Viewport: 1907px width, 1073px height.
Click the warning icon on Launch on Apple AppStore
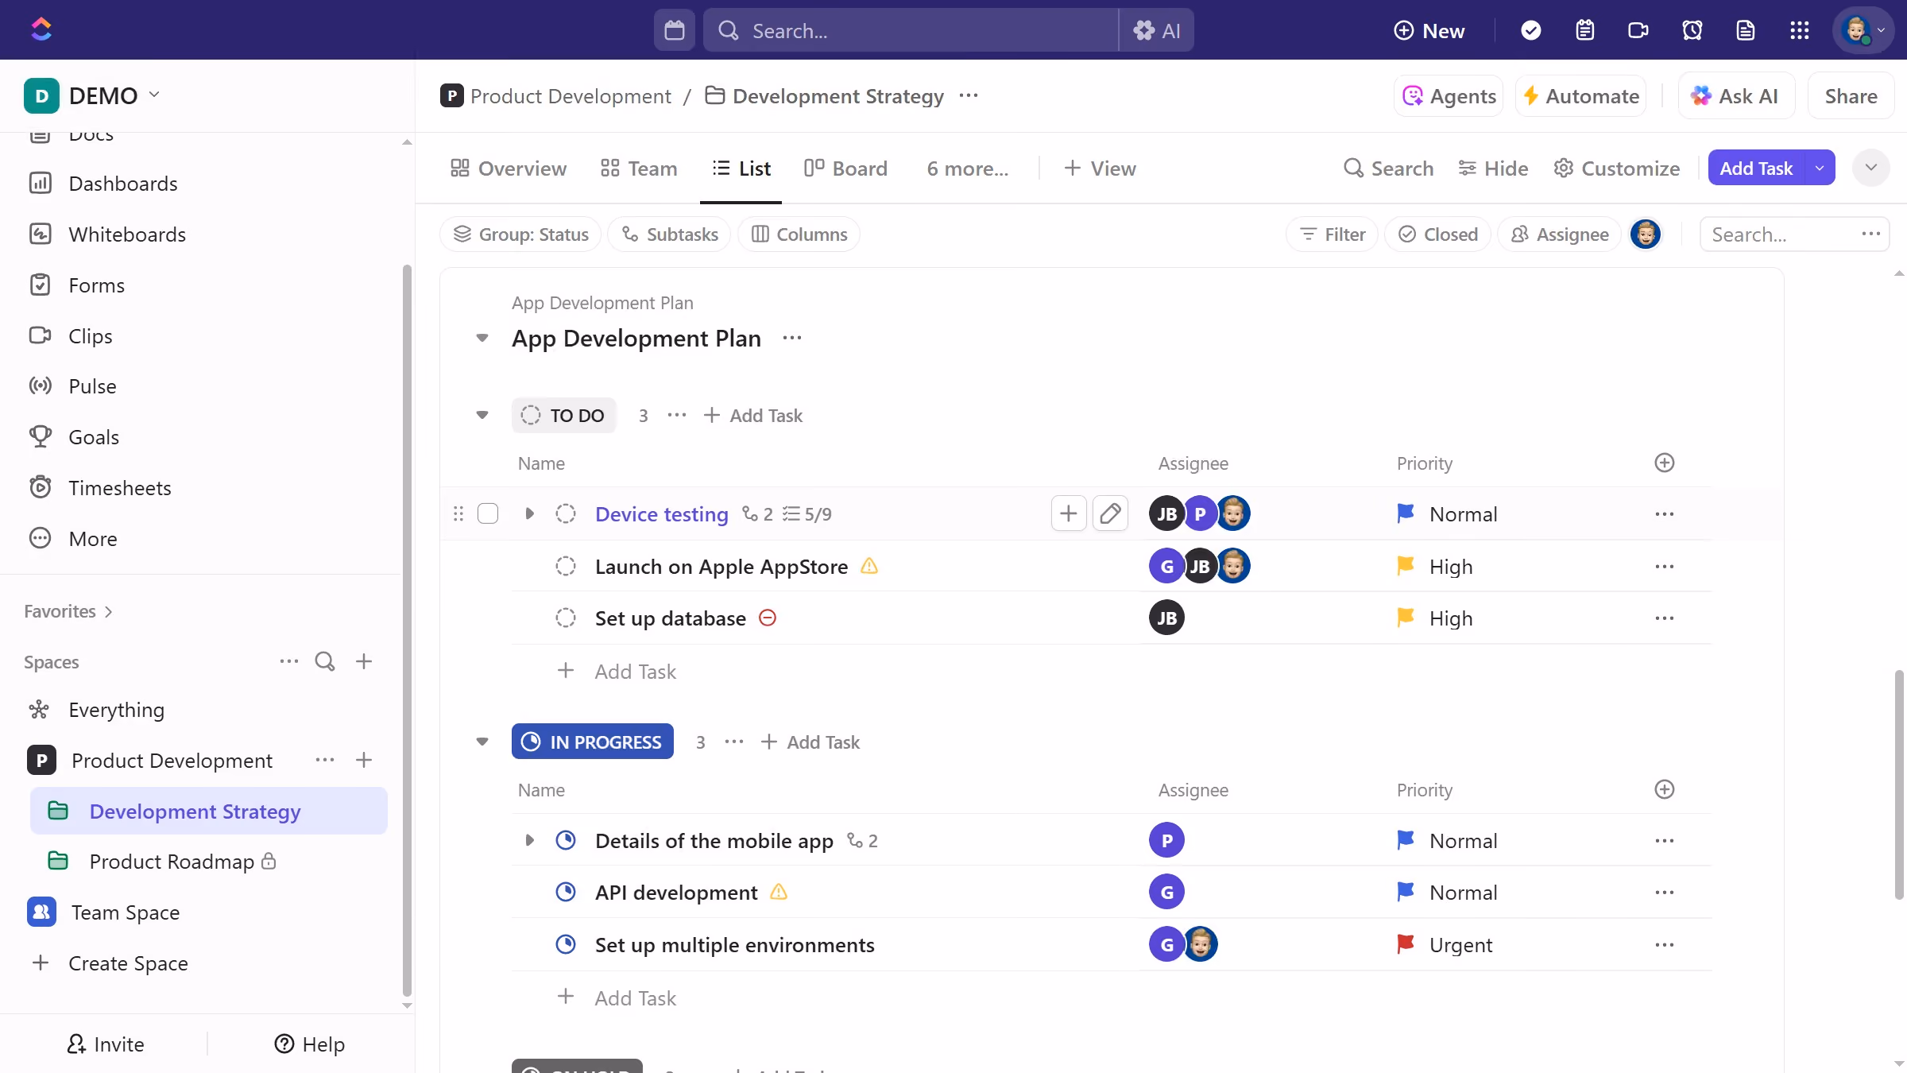coord(869,566)
